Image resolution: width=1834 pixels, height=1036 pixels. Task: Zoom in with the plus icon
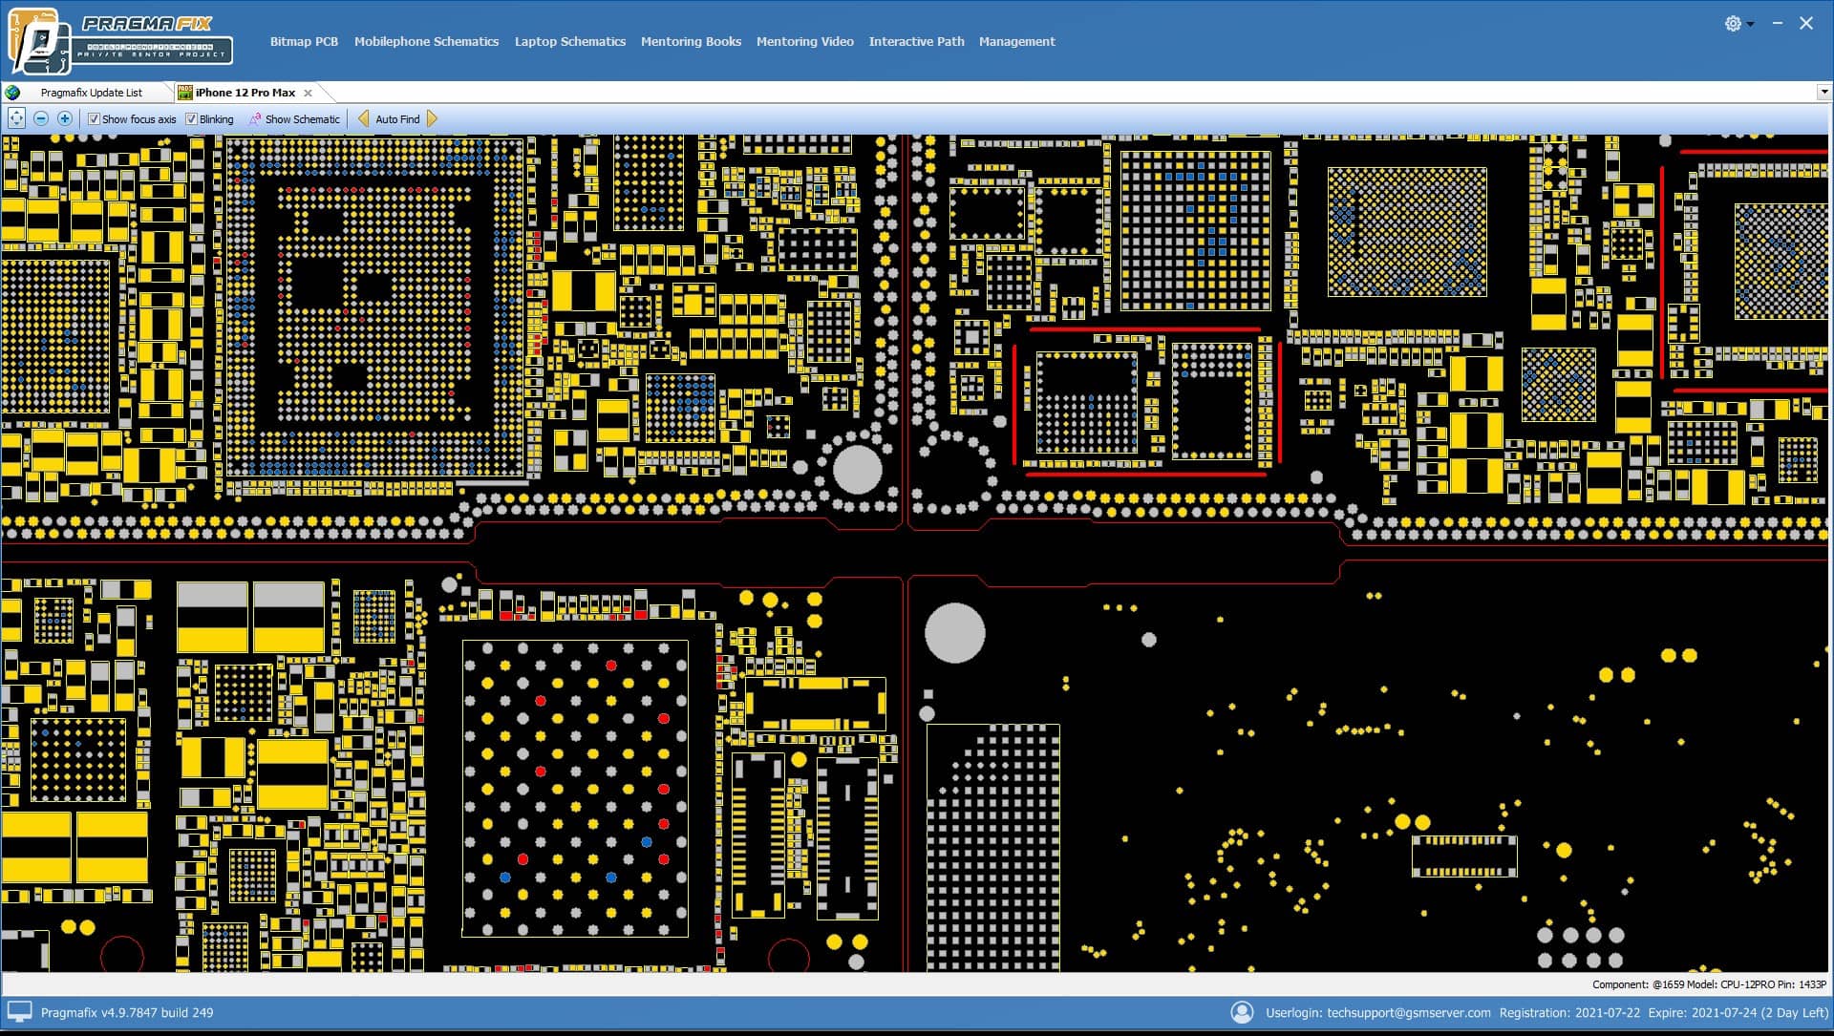pyautogui.click(x=65, y=118)
